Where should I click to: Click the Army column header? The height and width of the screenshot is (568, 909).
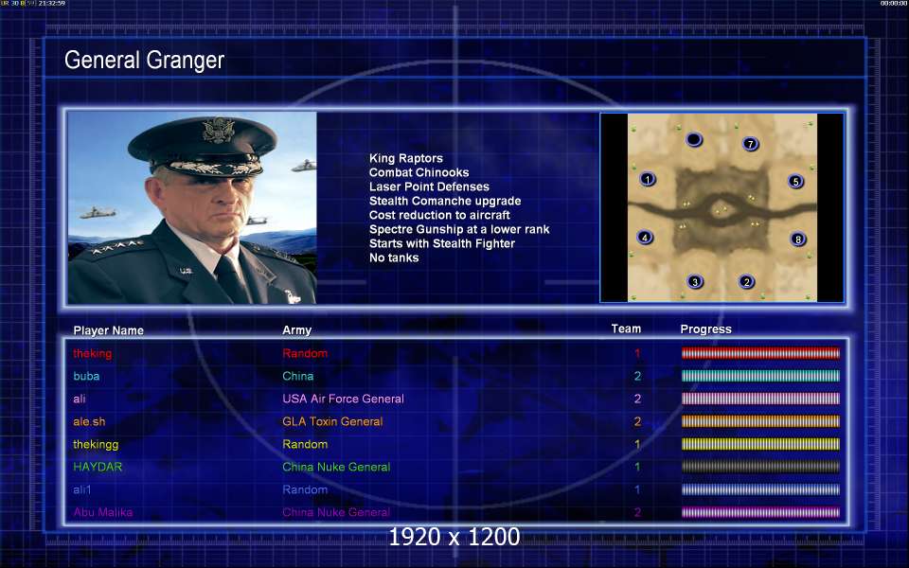coord(296,330)
